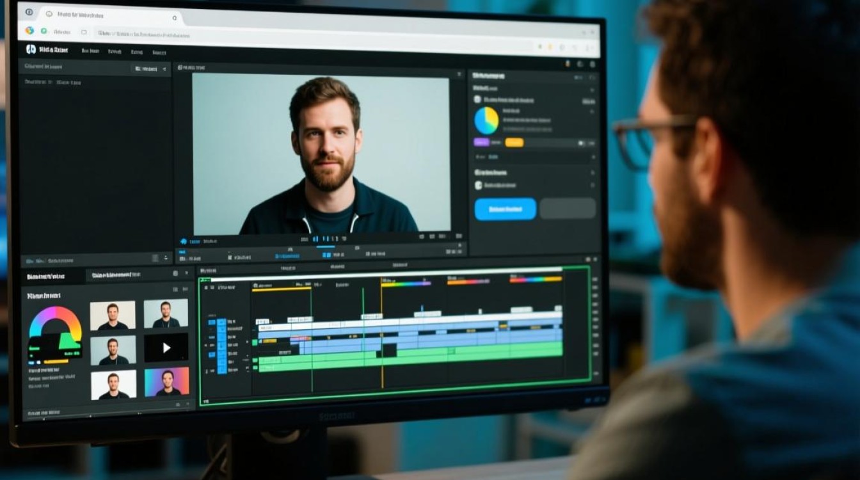Select the white clip strip on the top timeline track

click(x=410, y=322)
